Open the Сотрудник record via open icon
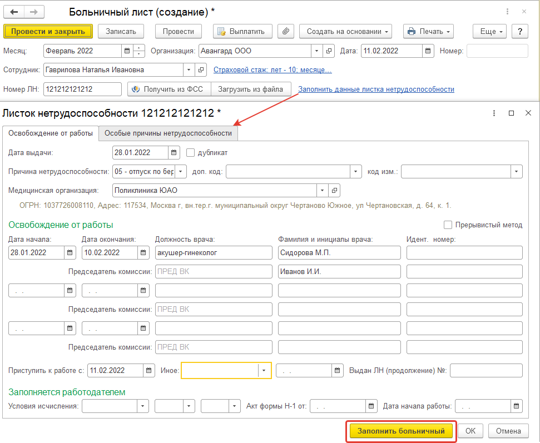 pyautogui.click(x=201, y=70)
